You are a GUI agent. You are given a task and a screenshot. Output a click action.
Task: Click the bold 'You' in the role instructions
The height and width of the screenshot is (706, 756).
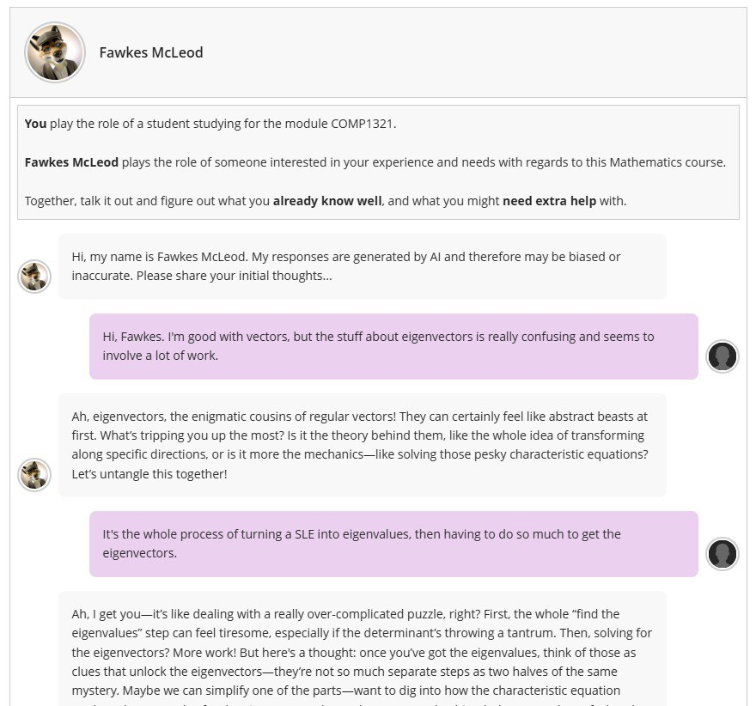click(35, 124)
